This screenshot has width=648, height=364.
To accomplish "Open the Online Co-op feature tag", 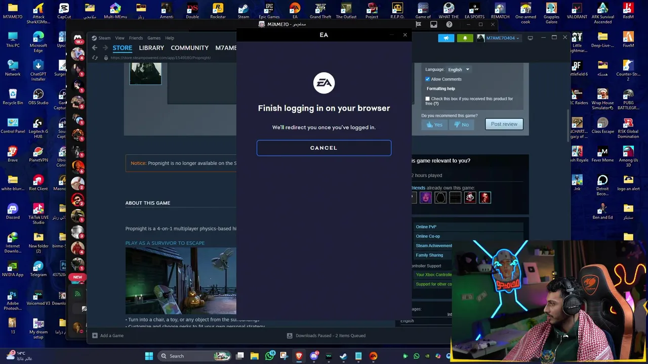I will [x=428, y=236].
